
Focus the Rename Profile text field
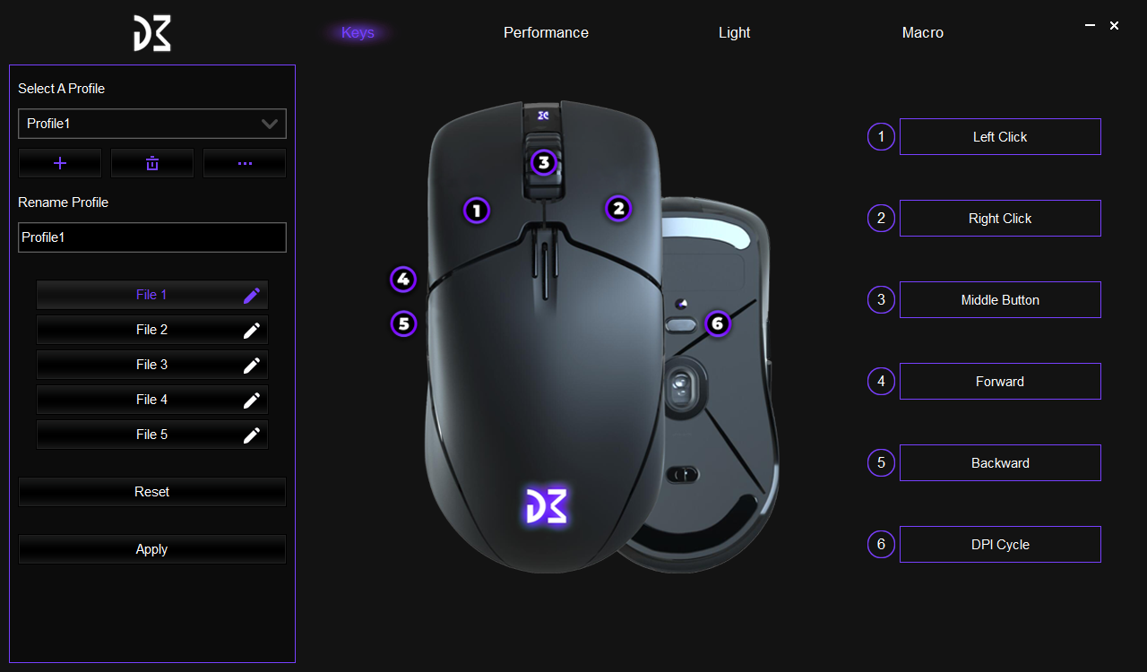pos(152,237)
